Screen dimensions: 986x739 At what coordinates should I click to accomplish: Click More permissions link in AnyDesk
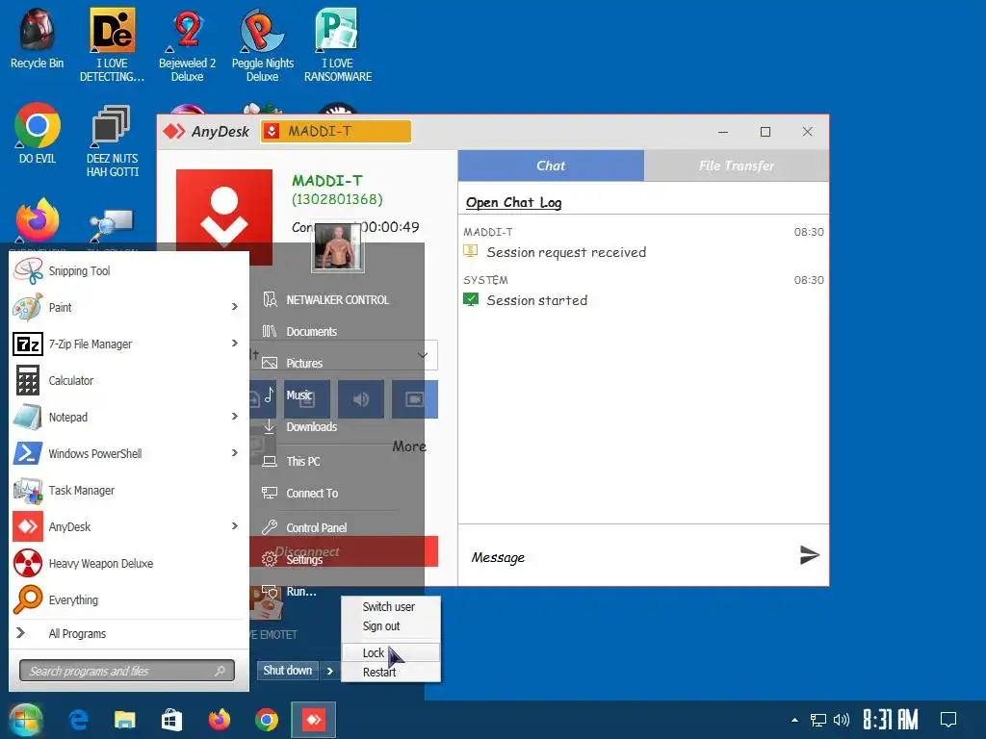(409, 446)
